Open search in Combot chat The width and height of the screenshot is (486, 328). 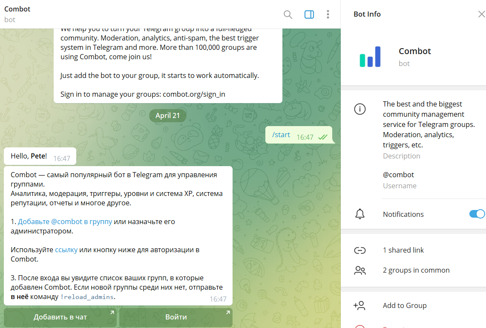[288, 14]
